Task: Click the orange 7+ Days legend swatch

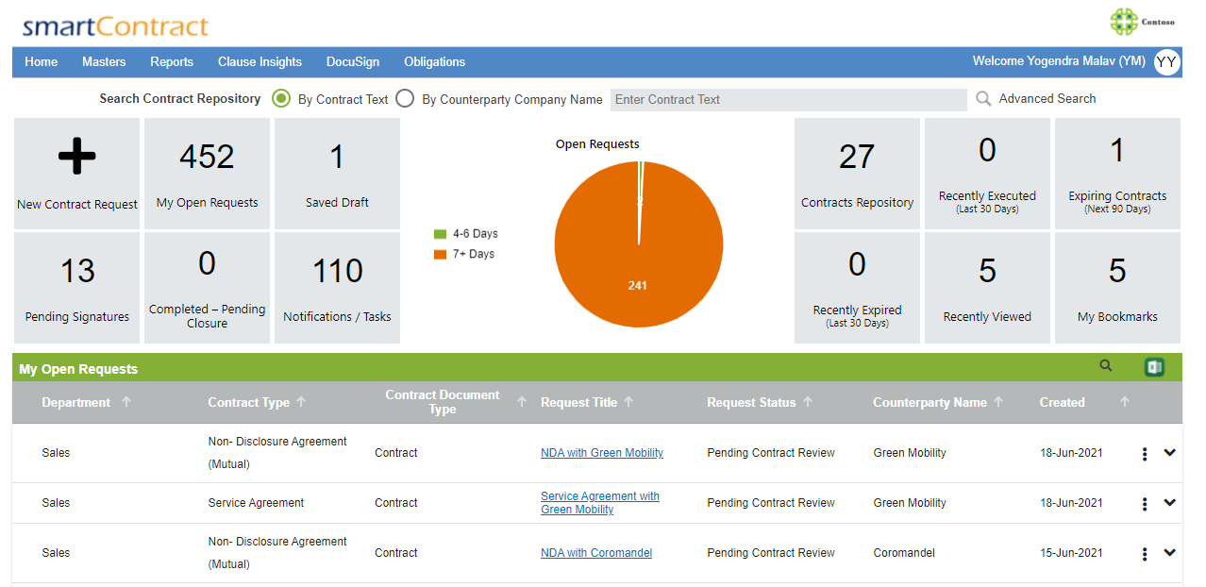Action: point(440,255)
